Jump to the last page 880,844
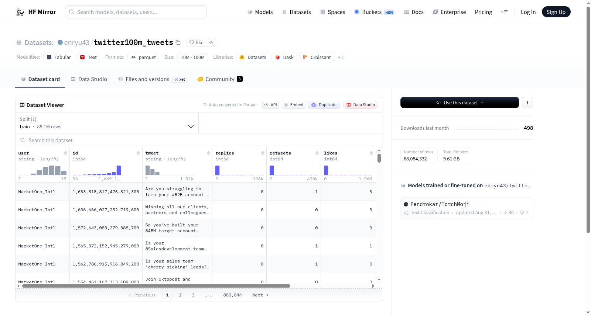The image size is (591, 316). [x=233, y=295]
